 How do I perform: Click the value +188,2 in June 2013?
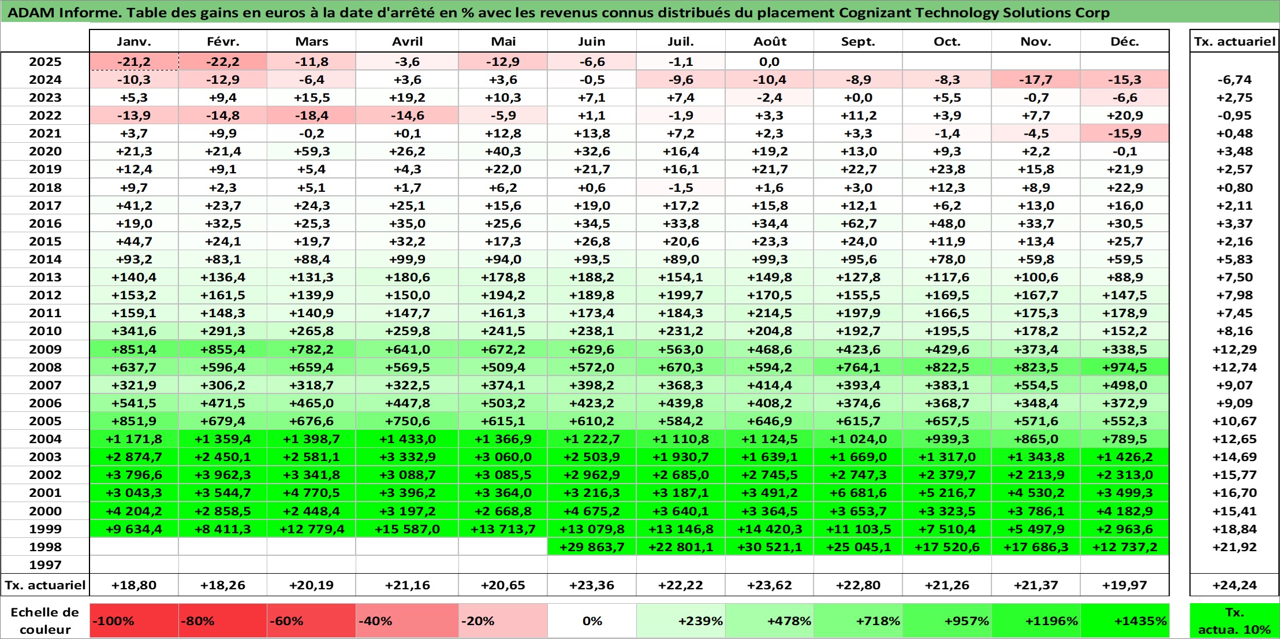592,277
